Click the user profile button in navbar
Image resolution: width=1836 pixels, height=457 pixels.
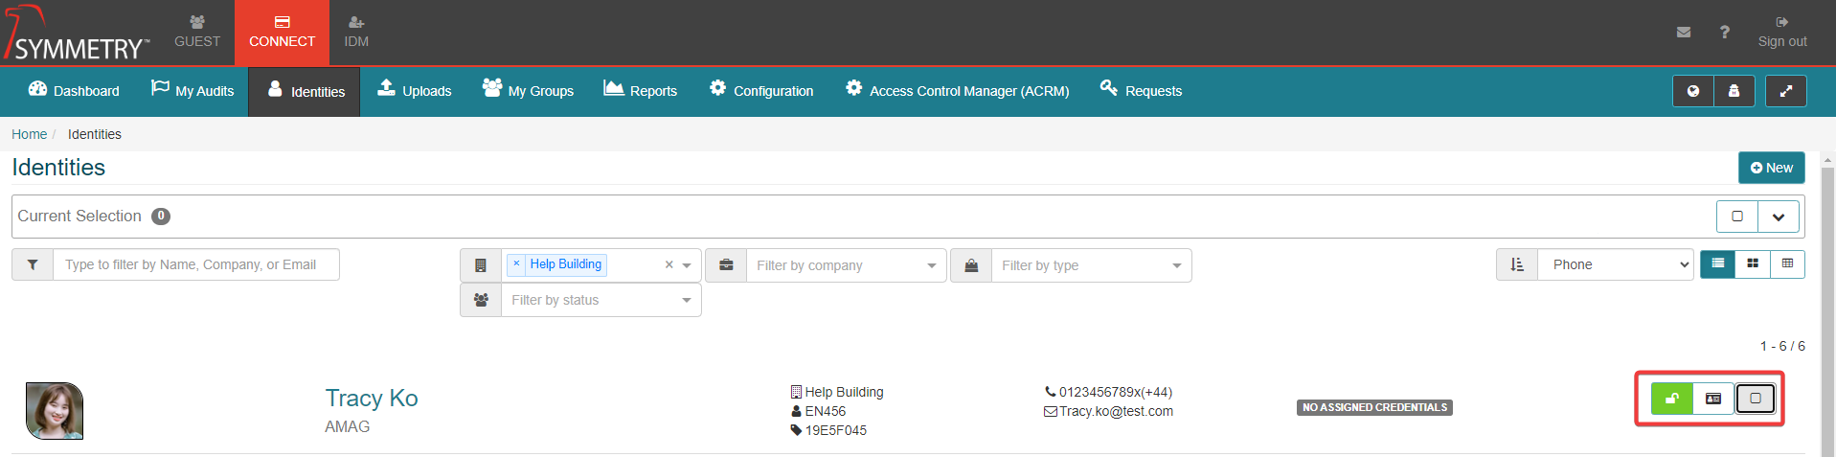coord(1734,91)
